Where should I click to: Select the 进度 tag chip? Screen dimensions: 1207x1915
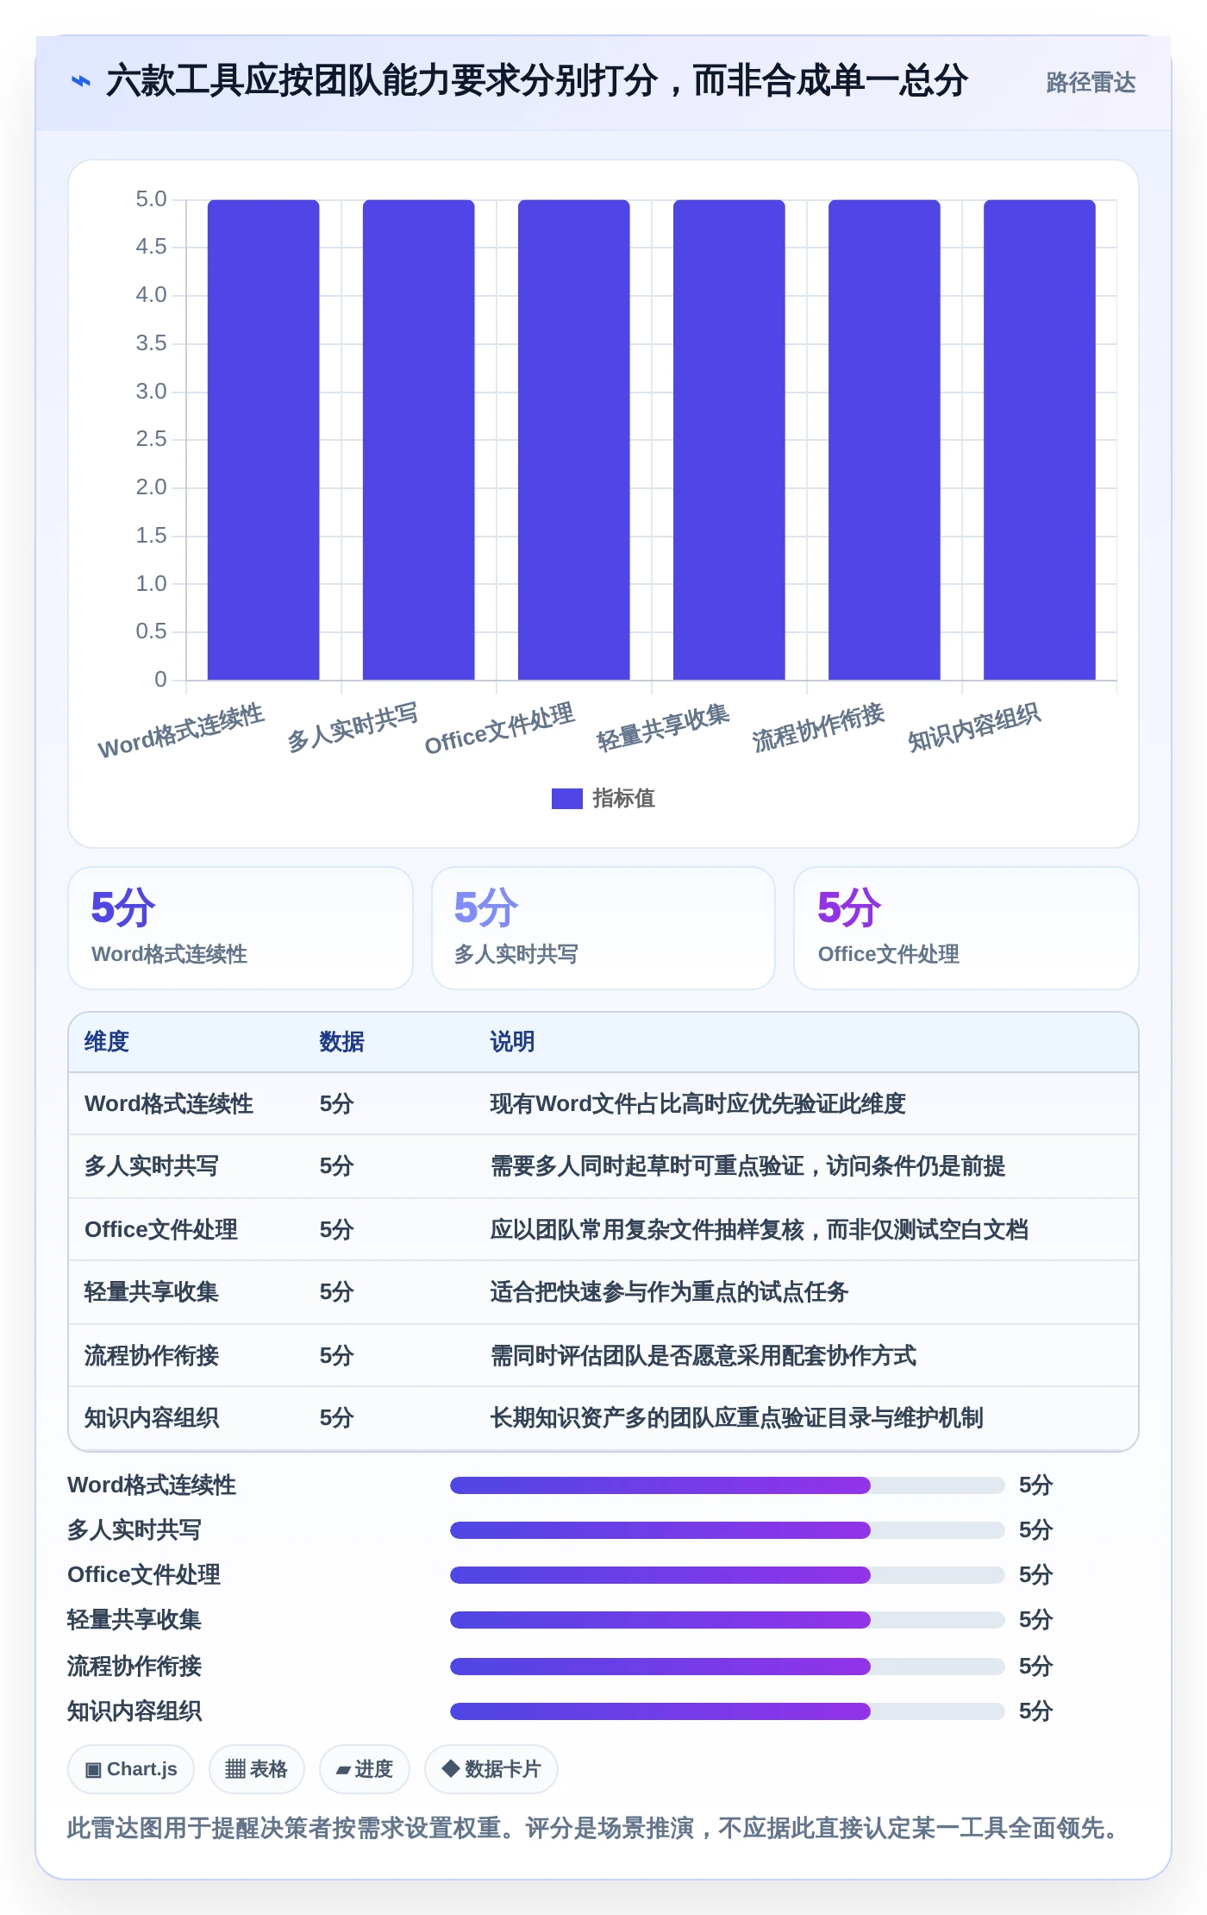[x=364, y=1769]
